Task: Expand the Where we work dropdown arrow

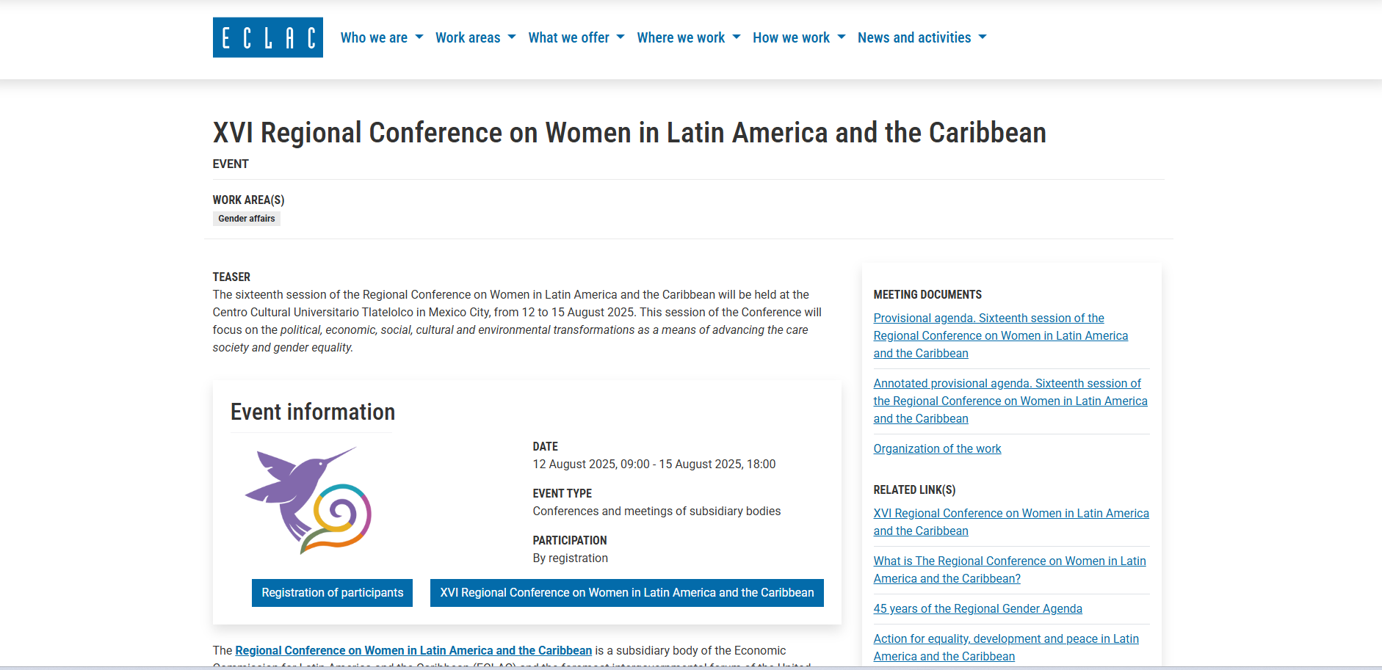Action: coord(737,37)
